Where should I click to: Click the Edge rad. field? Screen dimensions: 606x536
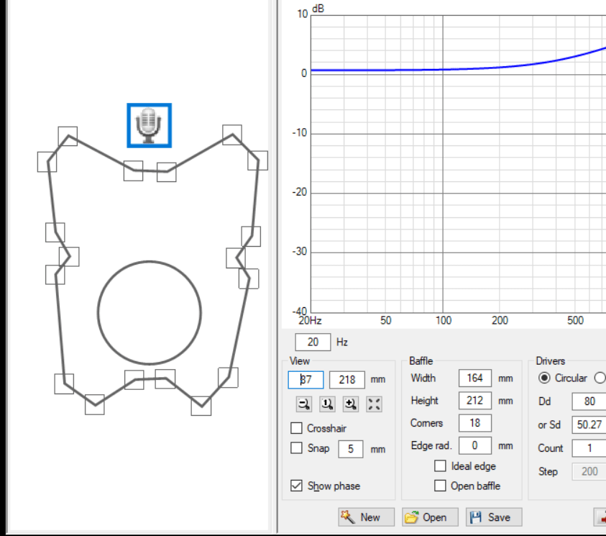475,445
